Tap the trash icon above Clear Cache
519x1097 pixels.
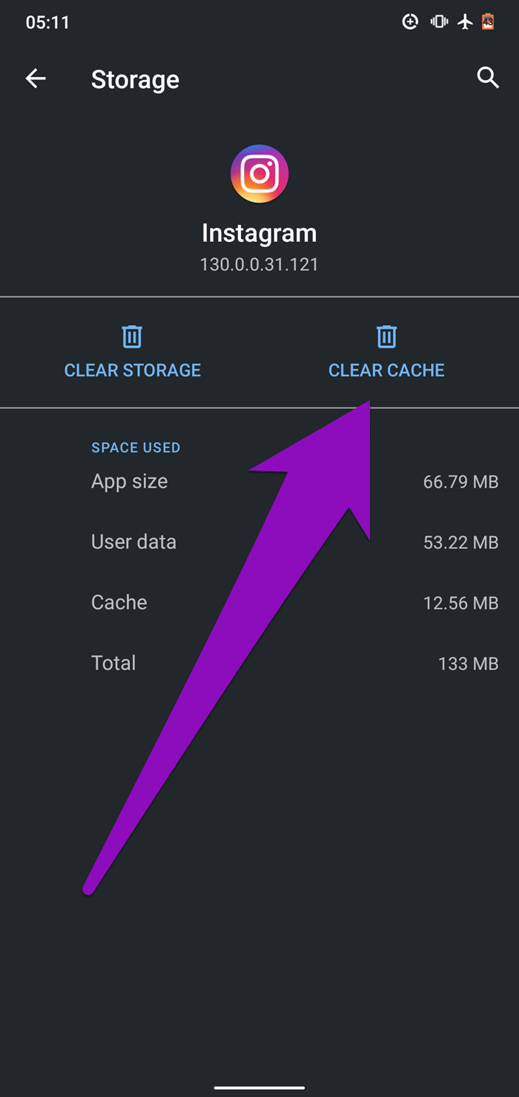386,337
